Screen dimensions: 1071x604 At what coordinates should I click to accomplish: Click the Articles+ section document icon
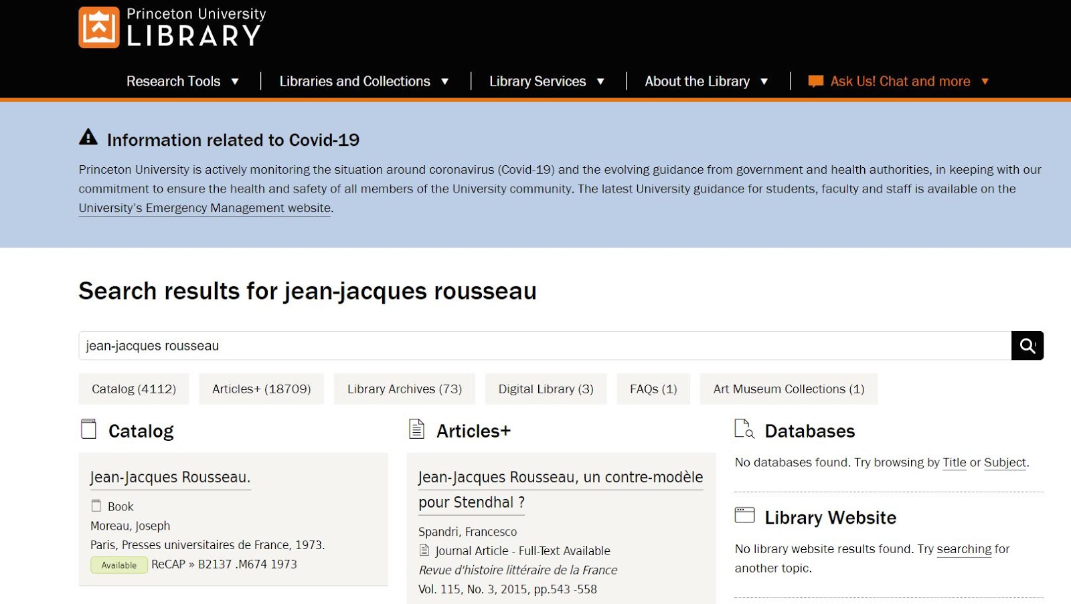(416, 429)
